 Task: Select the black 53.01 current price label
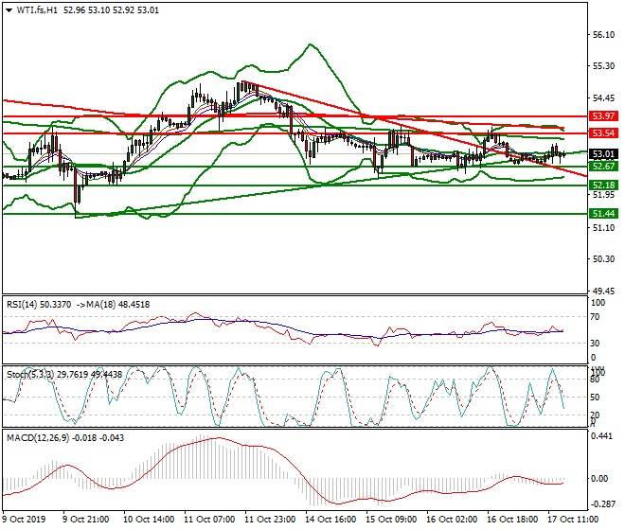(603, 154)
